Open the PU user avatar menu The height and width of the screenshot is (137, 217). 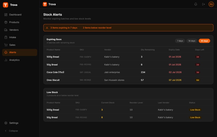[211, 4]
